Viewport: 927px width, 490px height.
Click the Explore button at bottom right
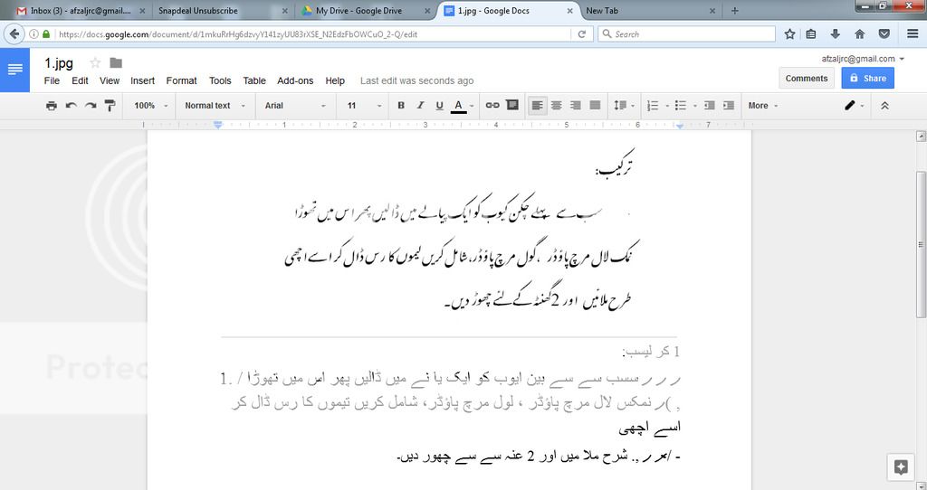pyautogui.click(x=900, y=466)
